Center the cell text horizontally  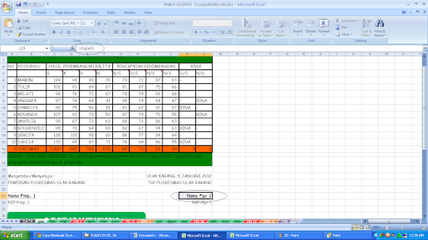(124, 32)
